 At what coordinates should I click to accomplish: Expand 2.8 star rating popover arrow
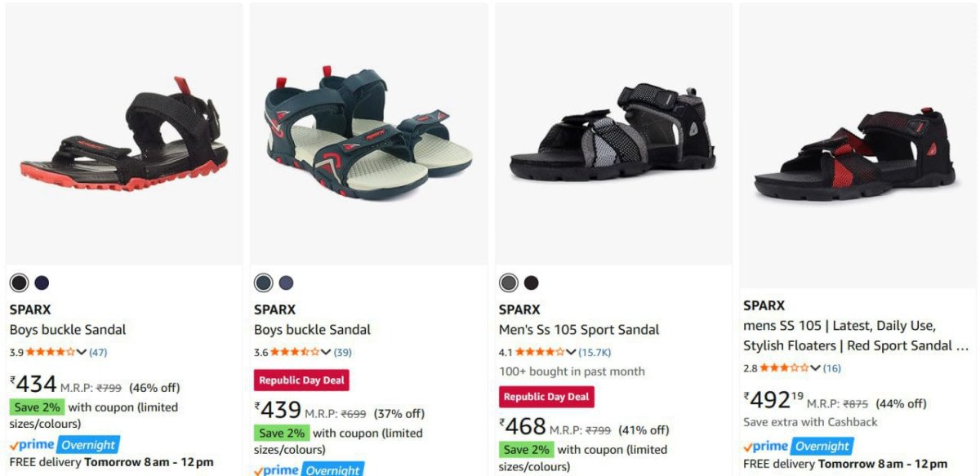point(815,367)
